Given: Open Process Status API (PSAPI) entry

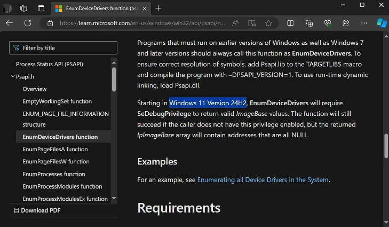Looking at the screenshot, I should [50, 64].
